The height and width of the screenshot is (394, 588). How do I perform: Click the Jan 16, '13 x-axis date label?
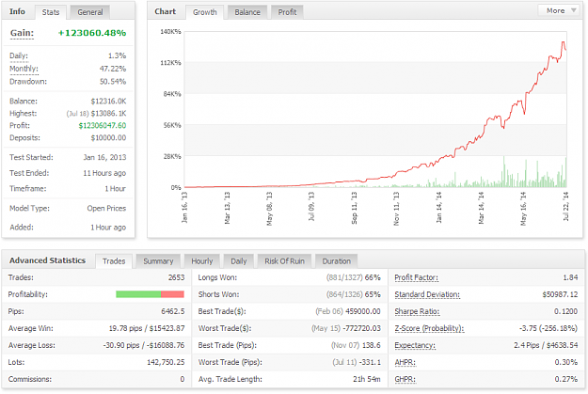pyautogui.click(x=184, y=207)
